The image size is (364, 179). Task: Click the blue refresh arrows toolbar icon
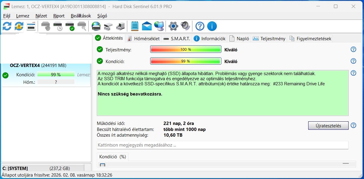coord(7,26)
